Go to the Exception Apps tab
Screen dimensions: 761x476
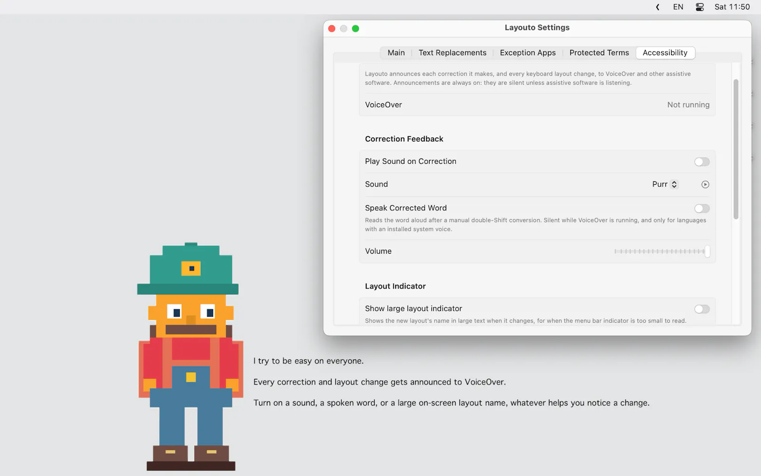coord(527,53)
